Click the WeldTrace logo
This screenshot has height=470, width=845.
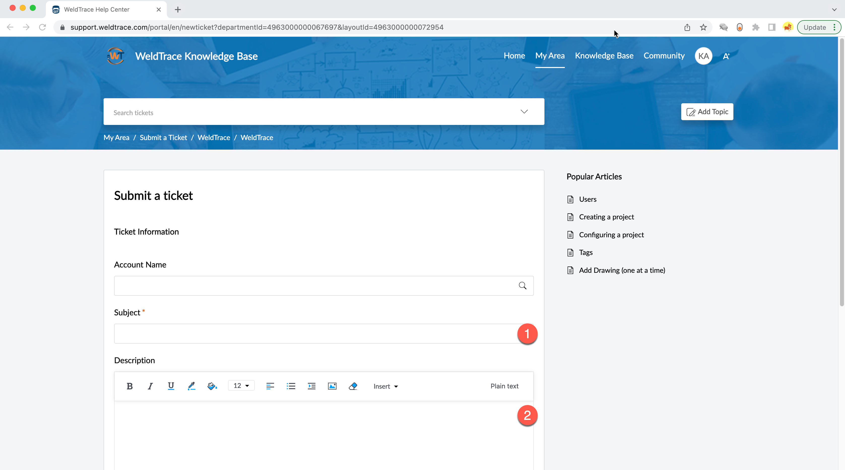pyautogui.click(x=115, y=56)
